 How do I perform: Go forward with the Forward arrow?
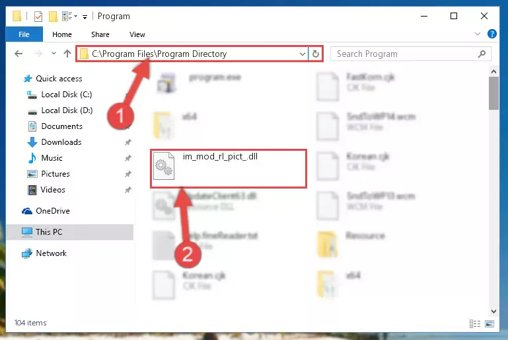click(38, 54)
